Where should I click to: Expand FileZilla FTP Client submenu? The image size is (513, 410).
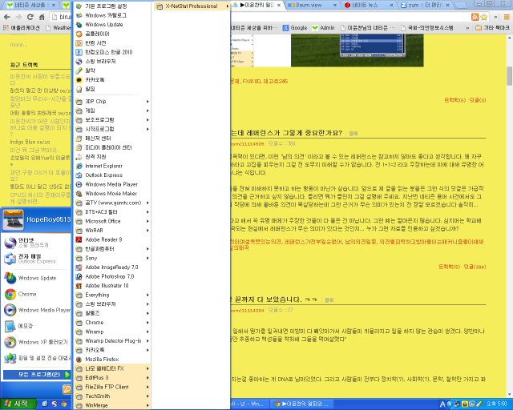112,387
